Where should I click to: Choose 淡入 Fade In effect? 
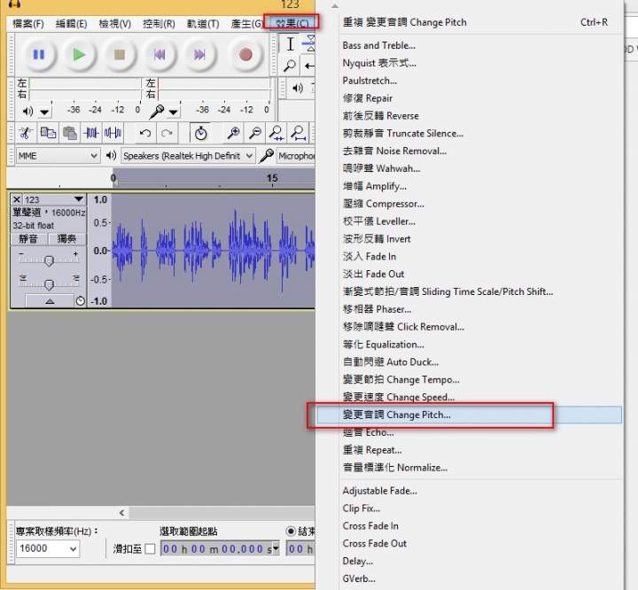[469, 256]
